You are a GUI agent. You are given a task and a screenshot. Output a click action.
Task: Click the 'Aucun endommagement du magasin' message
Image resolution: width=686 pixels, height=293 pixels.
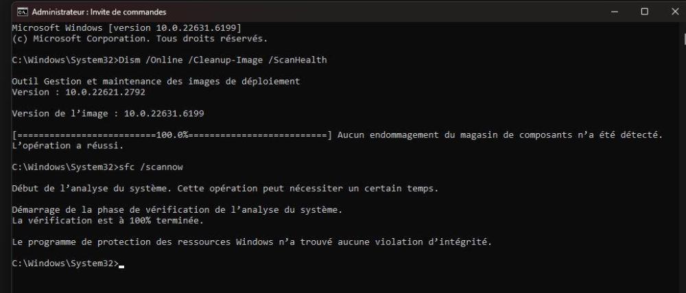pyautogui.click(x=499, y=134)
